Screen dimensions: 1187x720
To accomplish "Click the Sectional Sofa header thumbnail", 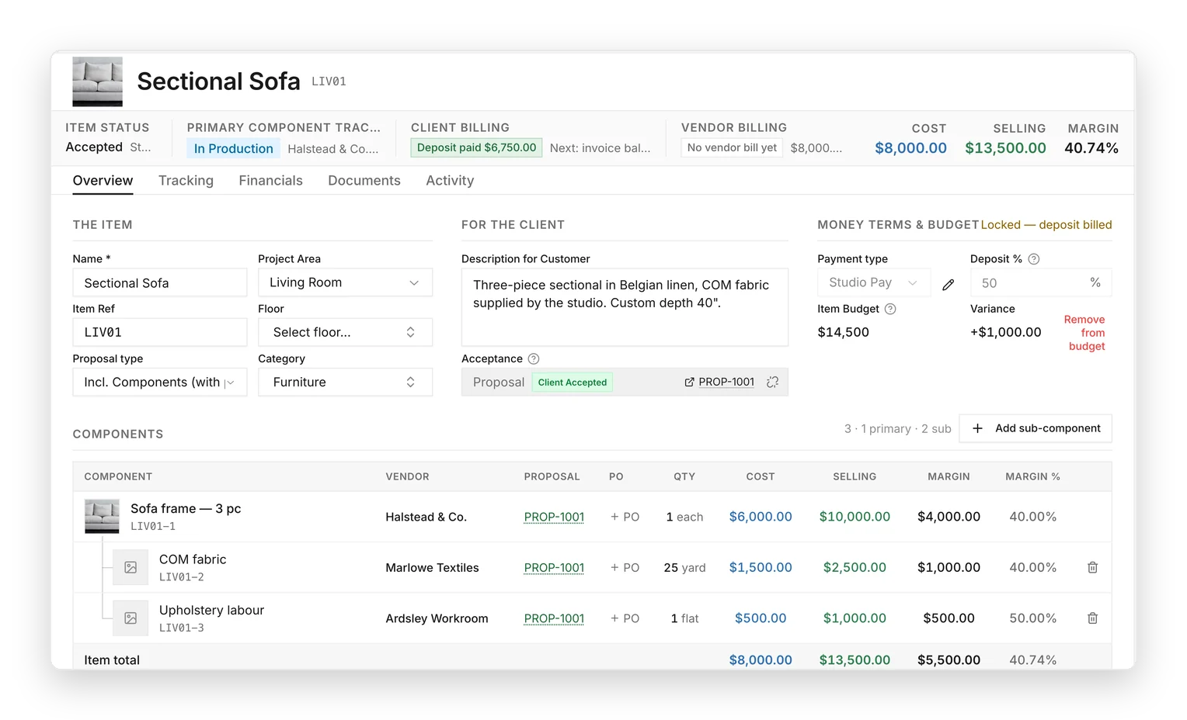I will point(97,81).
